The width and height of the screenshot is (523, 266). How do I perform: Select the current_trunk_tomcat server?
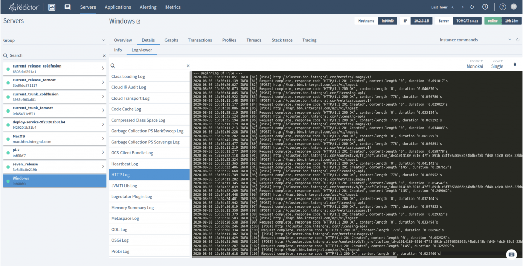pos(54,110)
